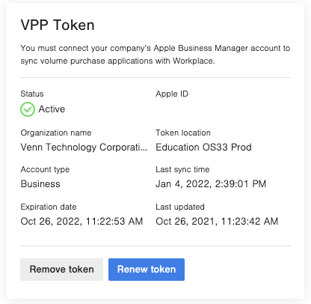Screen dimensions: 311x304
Task: Click the last sync time Jan 4, 2022 value
Action: click(x=211, y=184)
